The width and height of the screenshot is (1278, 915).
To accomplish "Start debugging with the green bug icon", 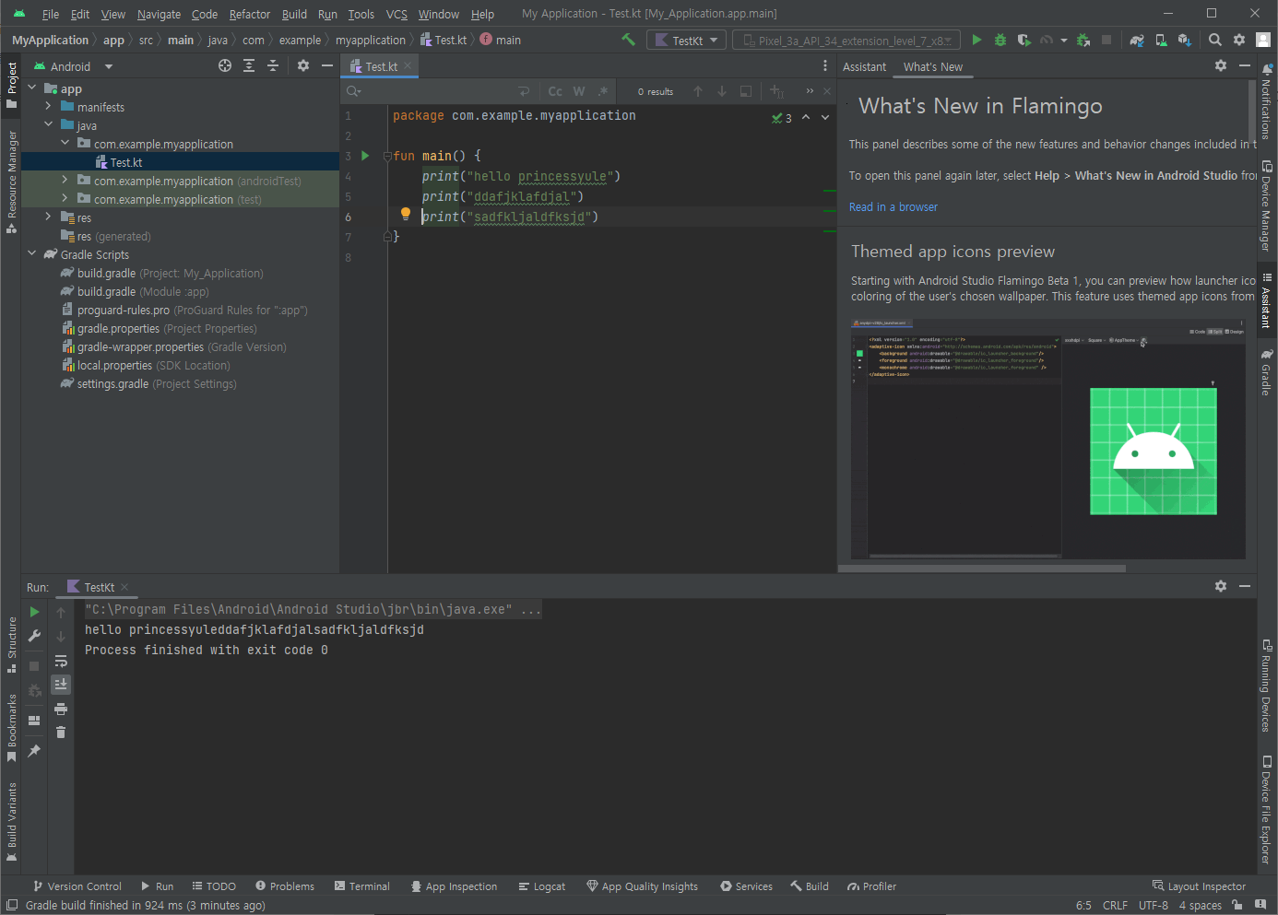I will [x=1000, y=40].
